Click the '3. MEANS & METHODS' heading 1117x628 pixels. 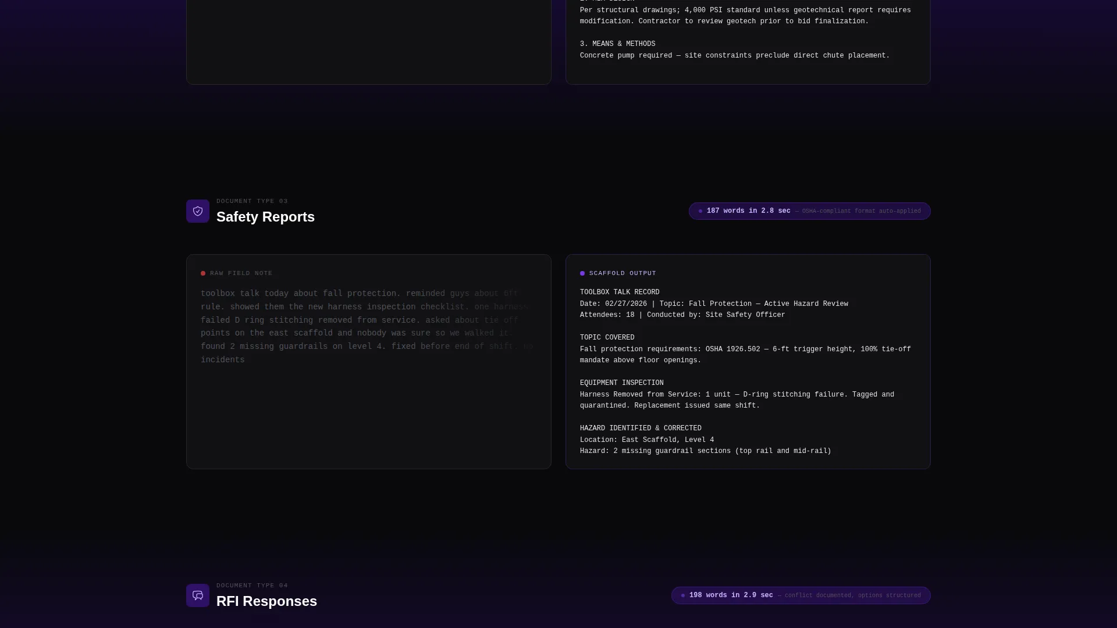pos(617,44)
